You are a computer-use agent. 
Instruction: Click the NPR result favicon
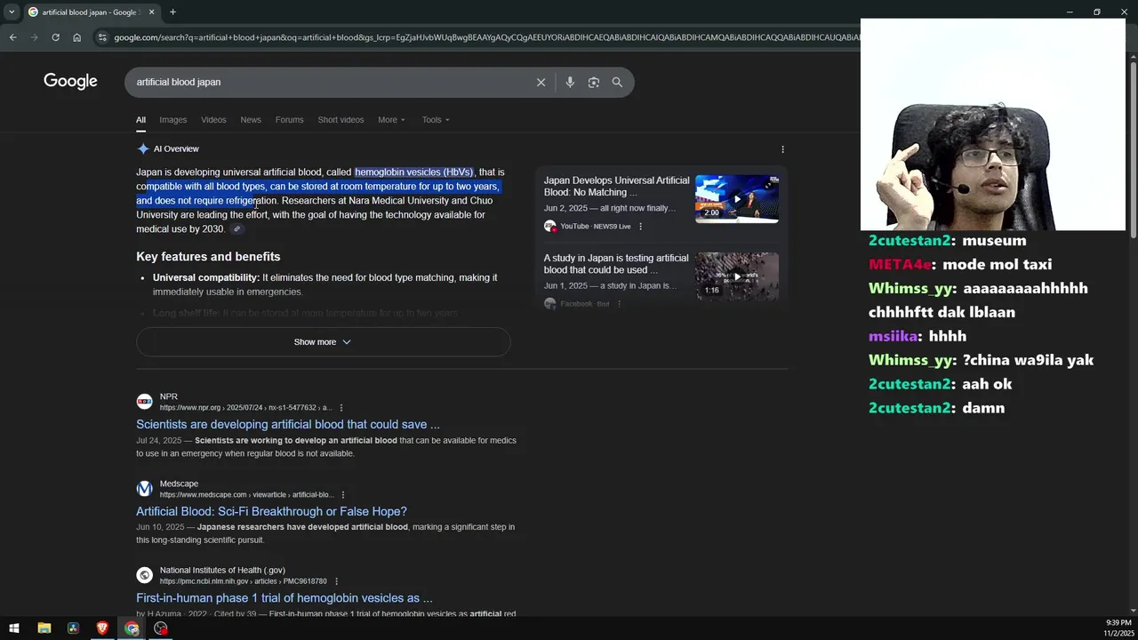click(x=144, y=402)
